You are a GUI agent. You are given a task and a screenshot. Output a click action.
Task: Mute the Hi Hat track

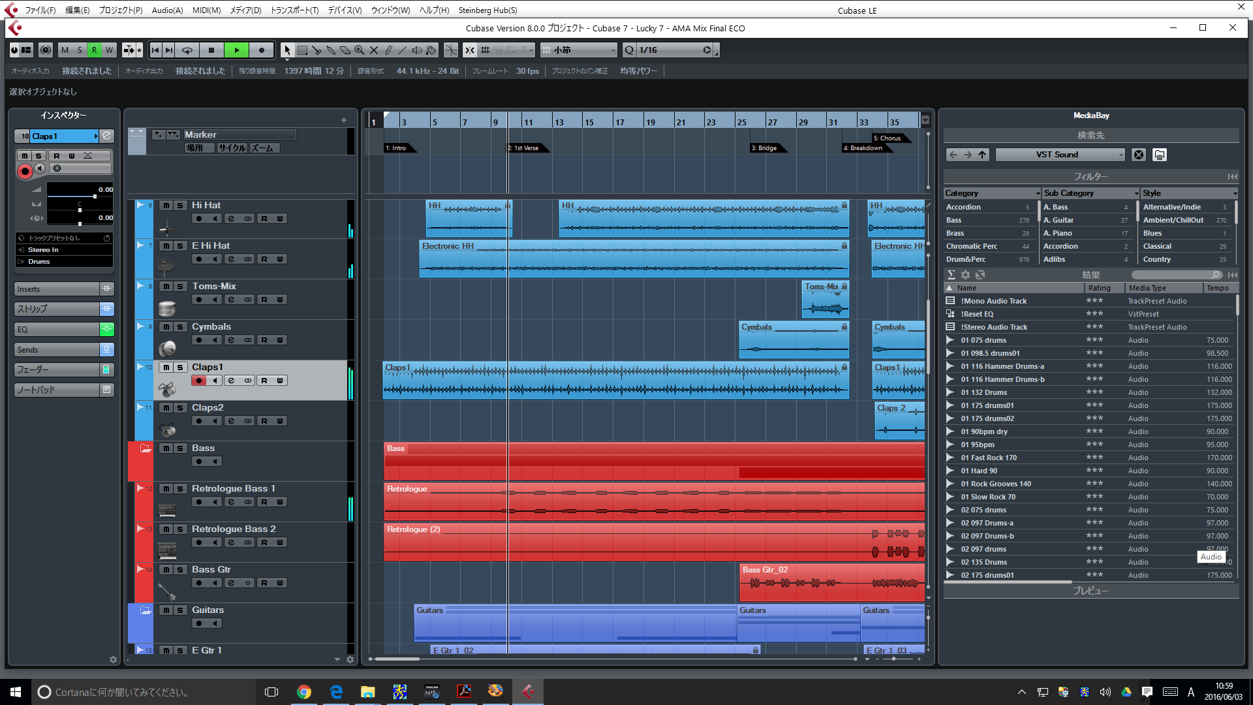click(x=166, y=206)
